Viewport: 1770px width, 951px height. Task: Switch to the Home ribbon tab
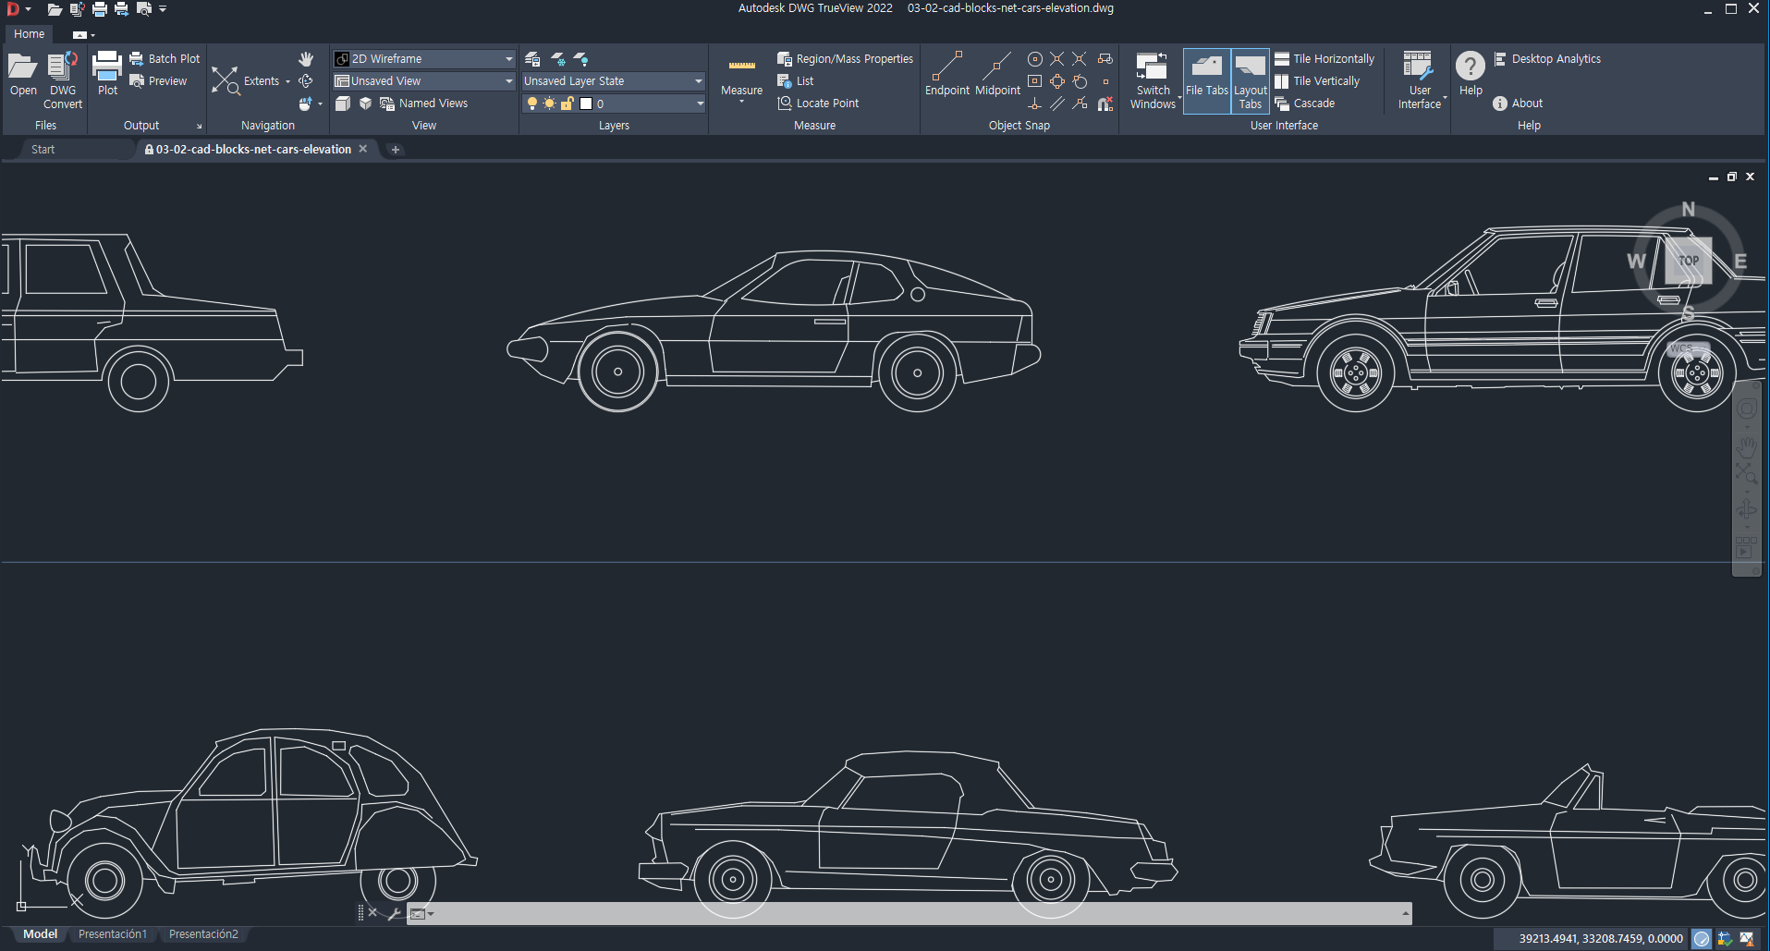click(29, 34)
